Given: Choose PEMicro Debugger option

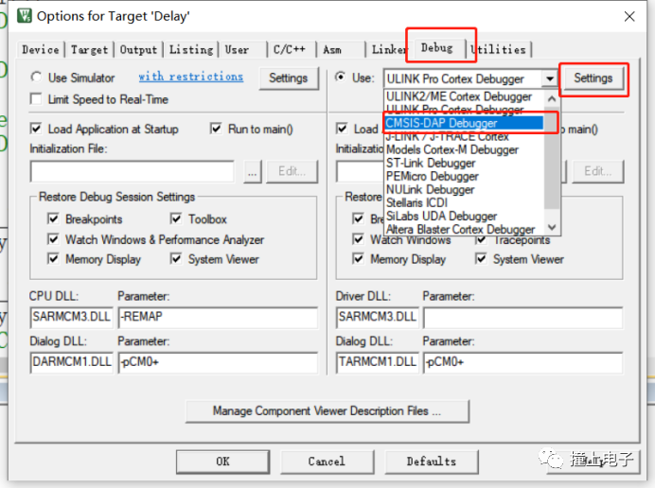Looking at the screenshot, I should click(464, 176).
